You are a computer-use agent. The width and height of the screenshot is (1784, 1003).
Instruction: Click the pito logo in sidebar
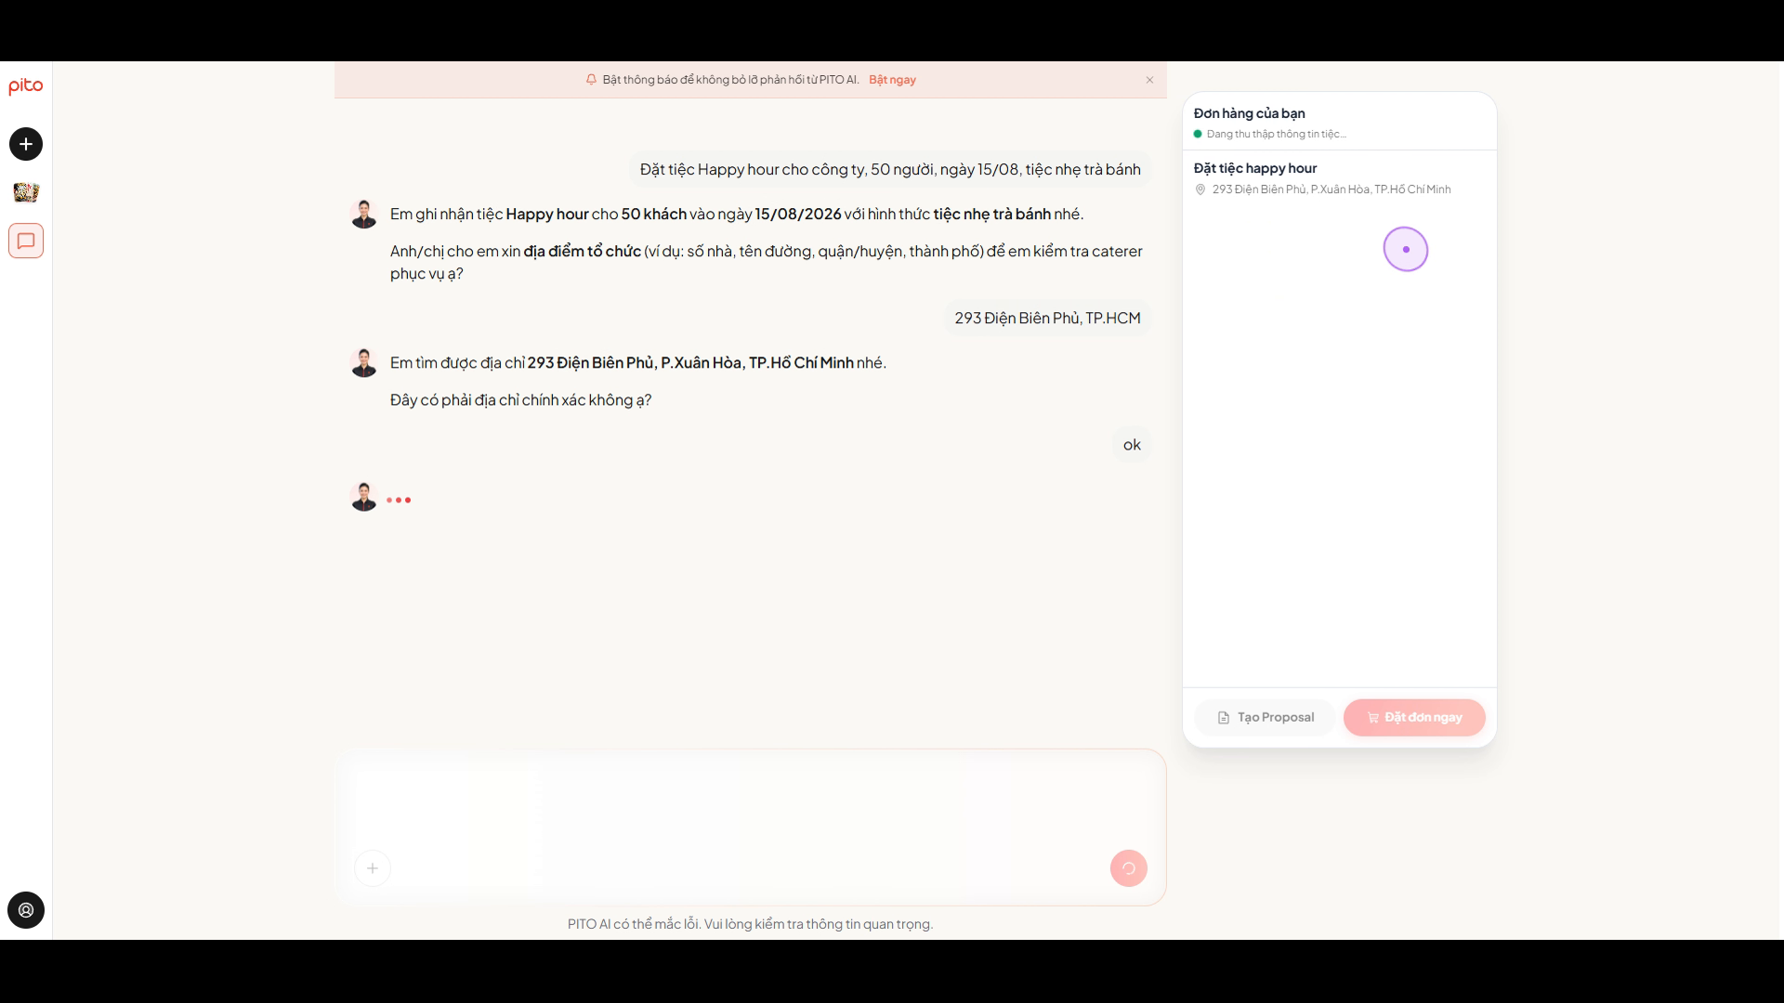click(26, 85)
